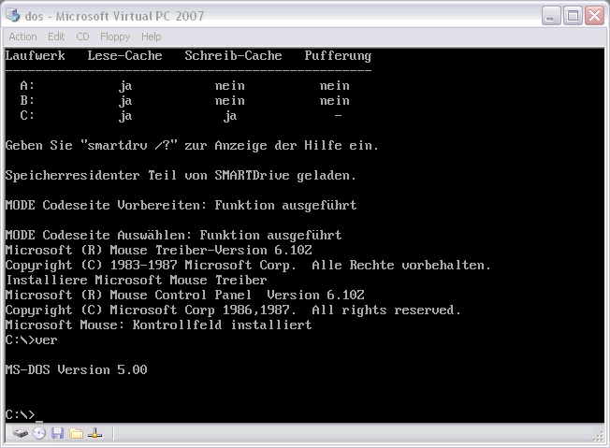Click 'Speicherresidenter Teil von SMARTDrive geladen.'
Screen dimensions: 610x448
[x=181, y=176]
